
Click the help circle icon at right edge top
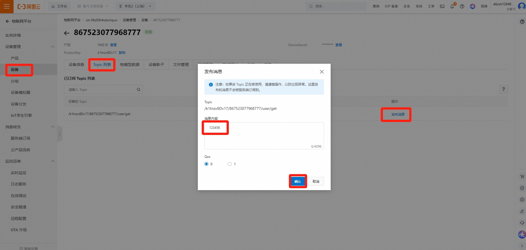point(522,22)
